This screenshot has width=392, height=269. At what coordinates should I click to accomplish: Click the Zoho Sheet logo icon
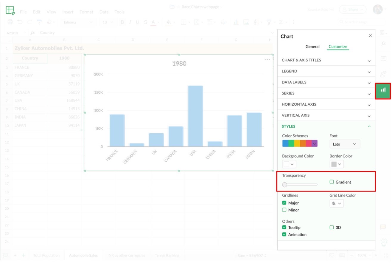pos(10,10)
